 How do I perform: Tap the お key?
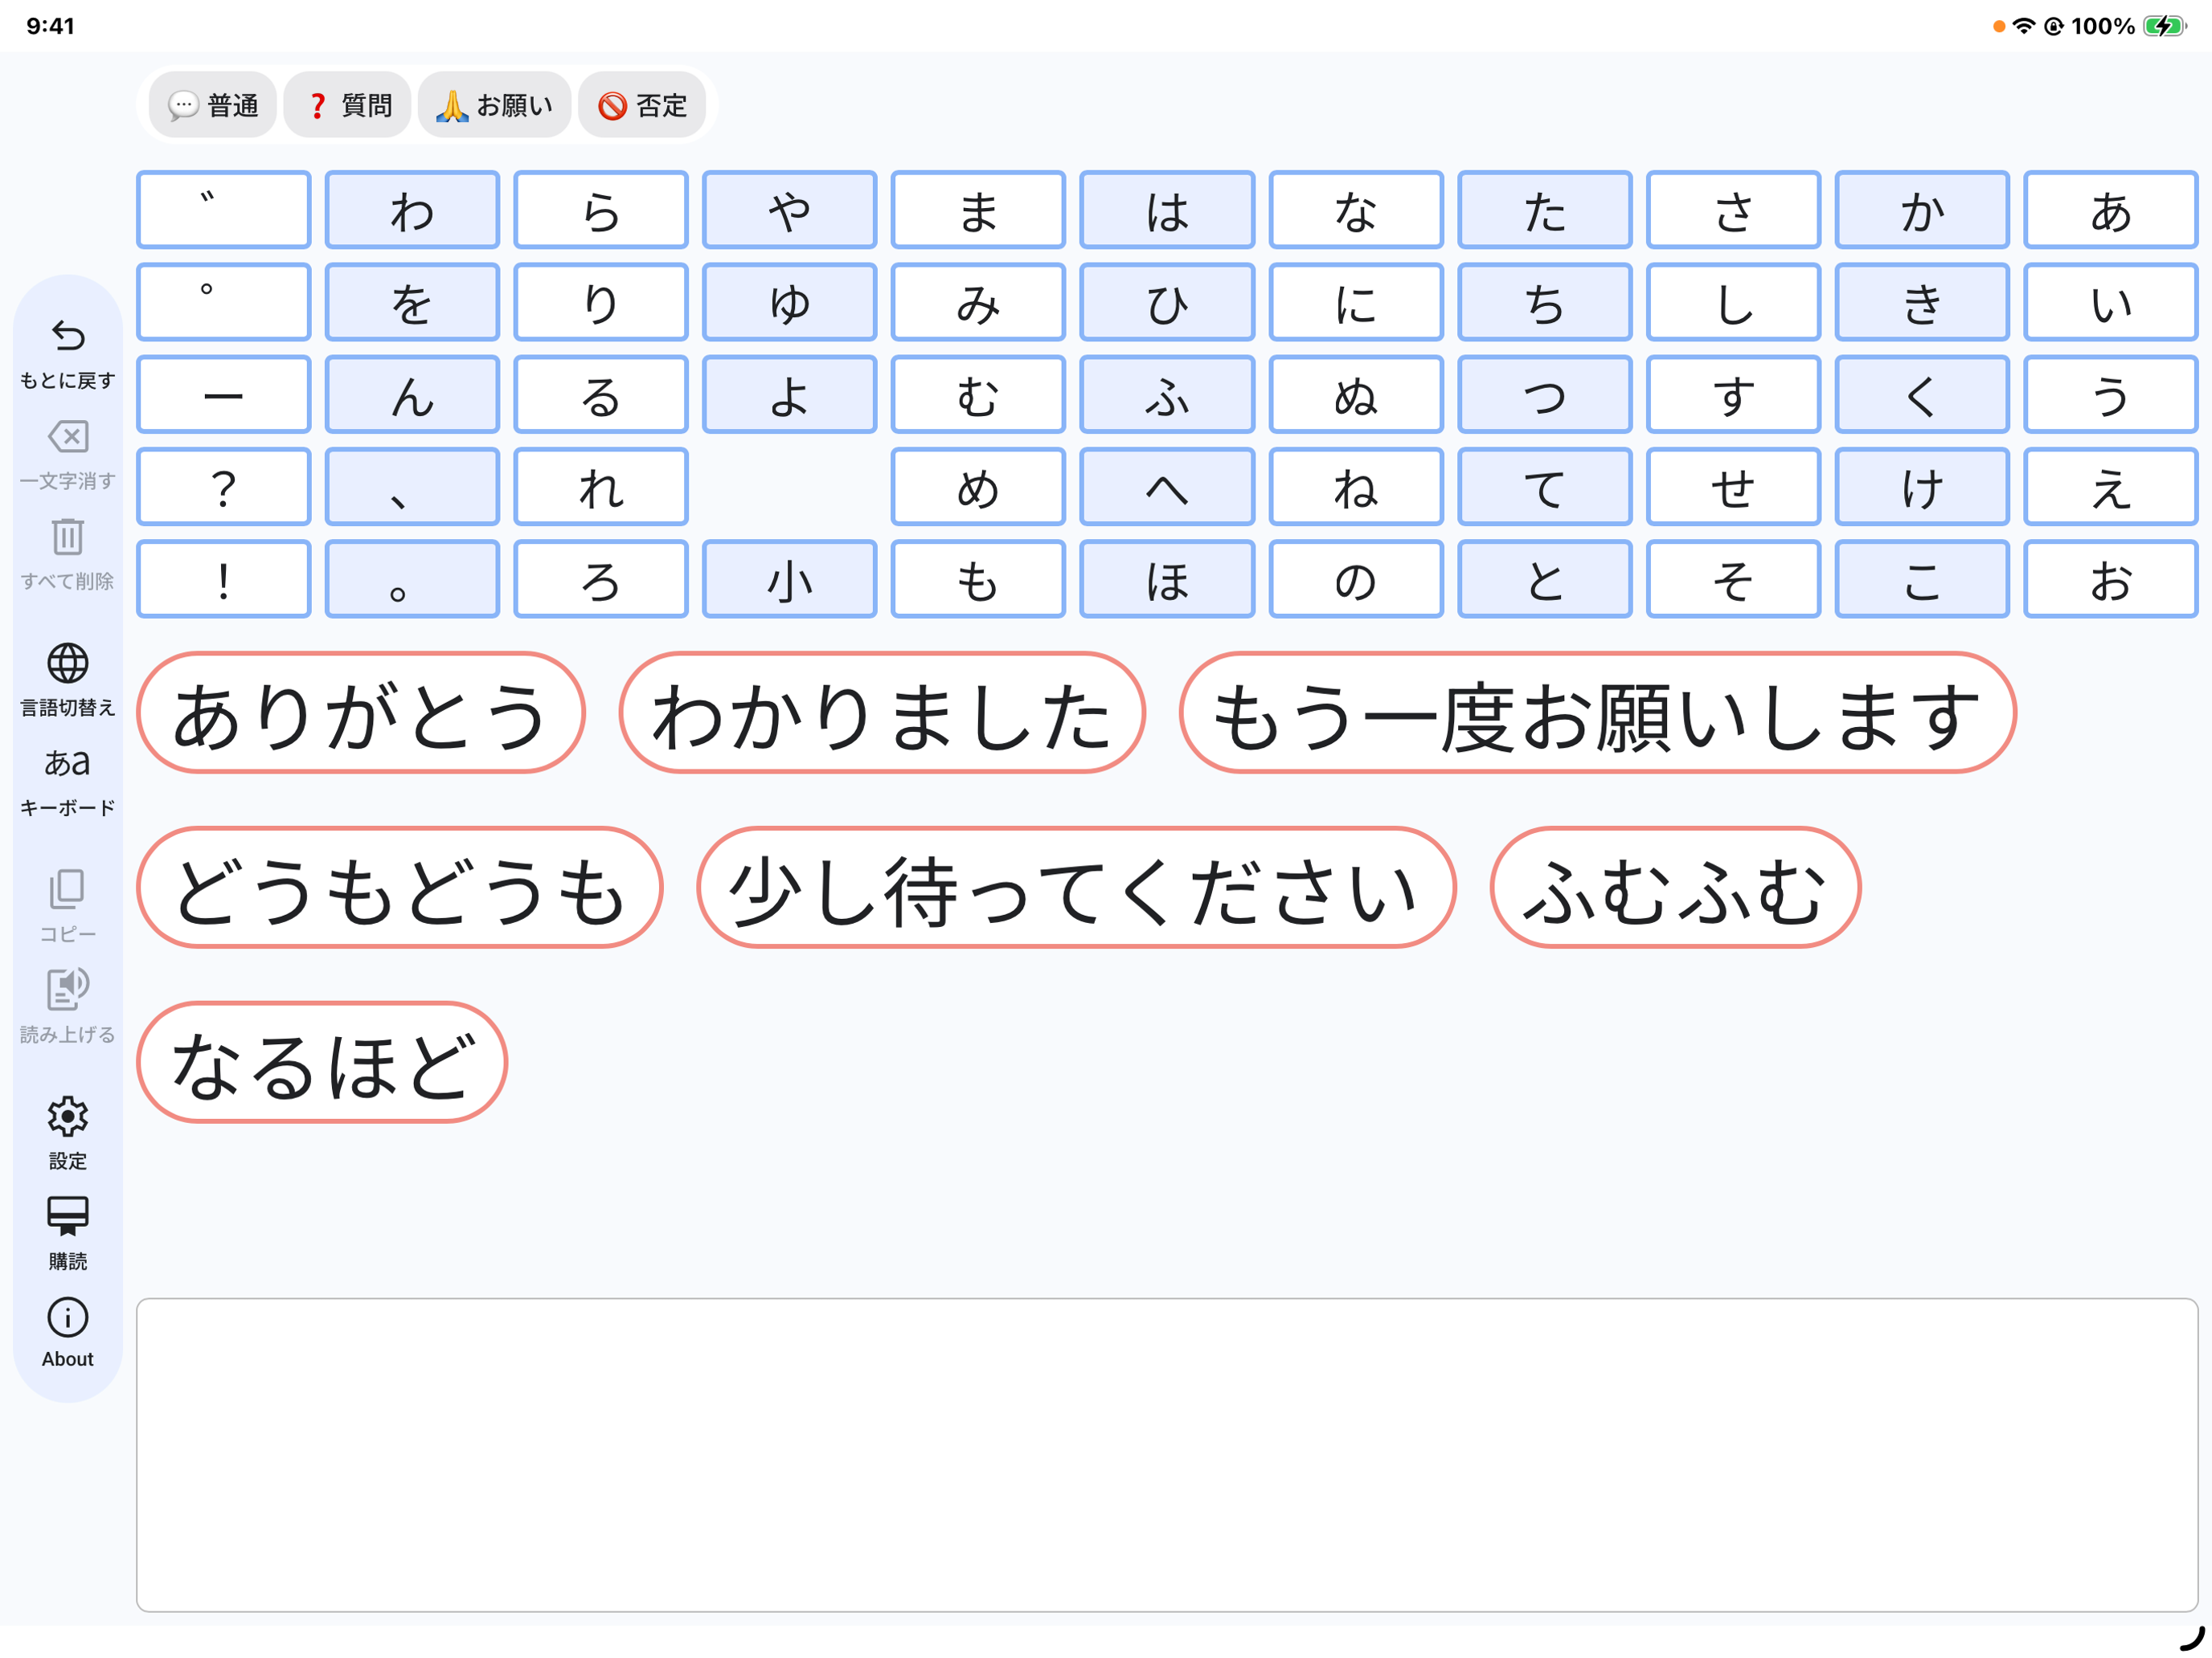2111,580
